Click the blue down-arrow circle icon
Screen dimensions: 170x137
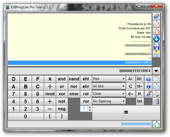(x=156, y=39)
